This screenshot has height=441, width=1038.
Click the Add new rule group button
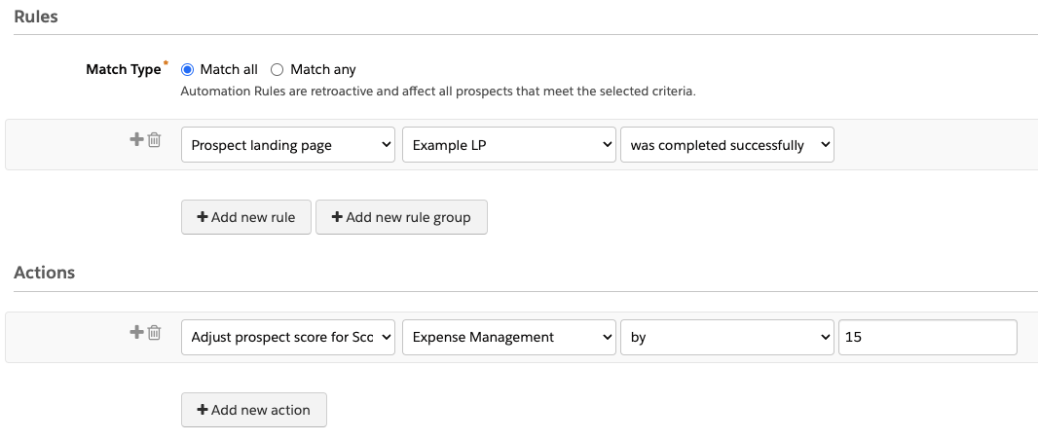401,217
